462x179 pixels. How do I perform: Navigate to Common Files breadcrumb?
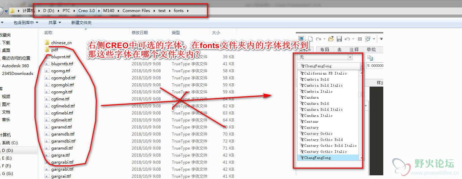[136, 11]
